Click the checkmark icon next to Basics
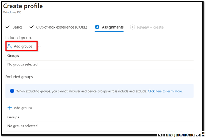 coord(8,27)
